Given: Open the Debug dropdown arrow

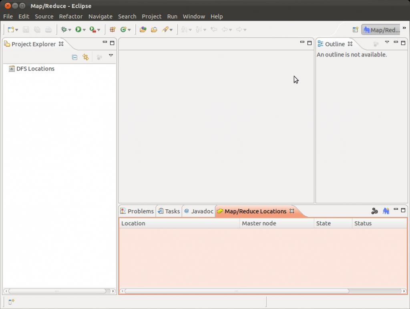Looking at the screenshot, I should pyautogui.click(x=70, y=30).
